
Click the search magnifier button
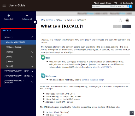click(131, 6)
